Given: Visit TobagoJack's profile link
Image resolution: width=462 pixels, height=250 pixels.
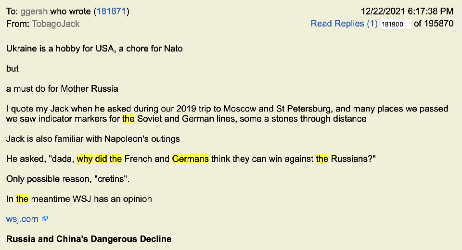Looking at the screenshot, I should pyautogui.click(x=56, y=24).
